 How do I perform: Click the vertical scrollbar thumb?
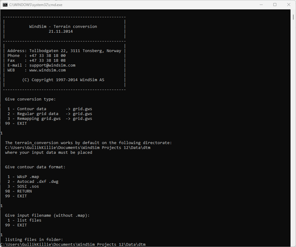293,17
